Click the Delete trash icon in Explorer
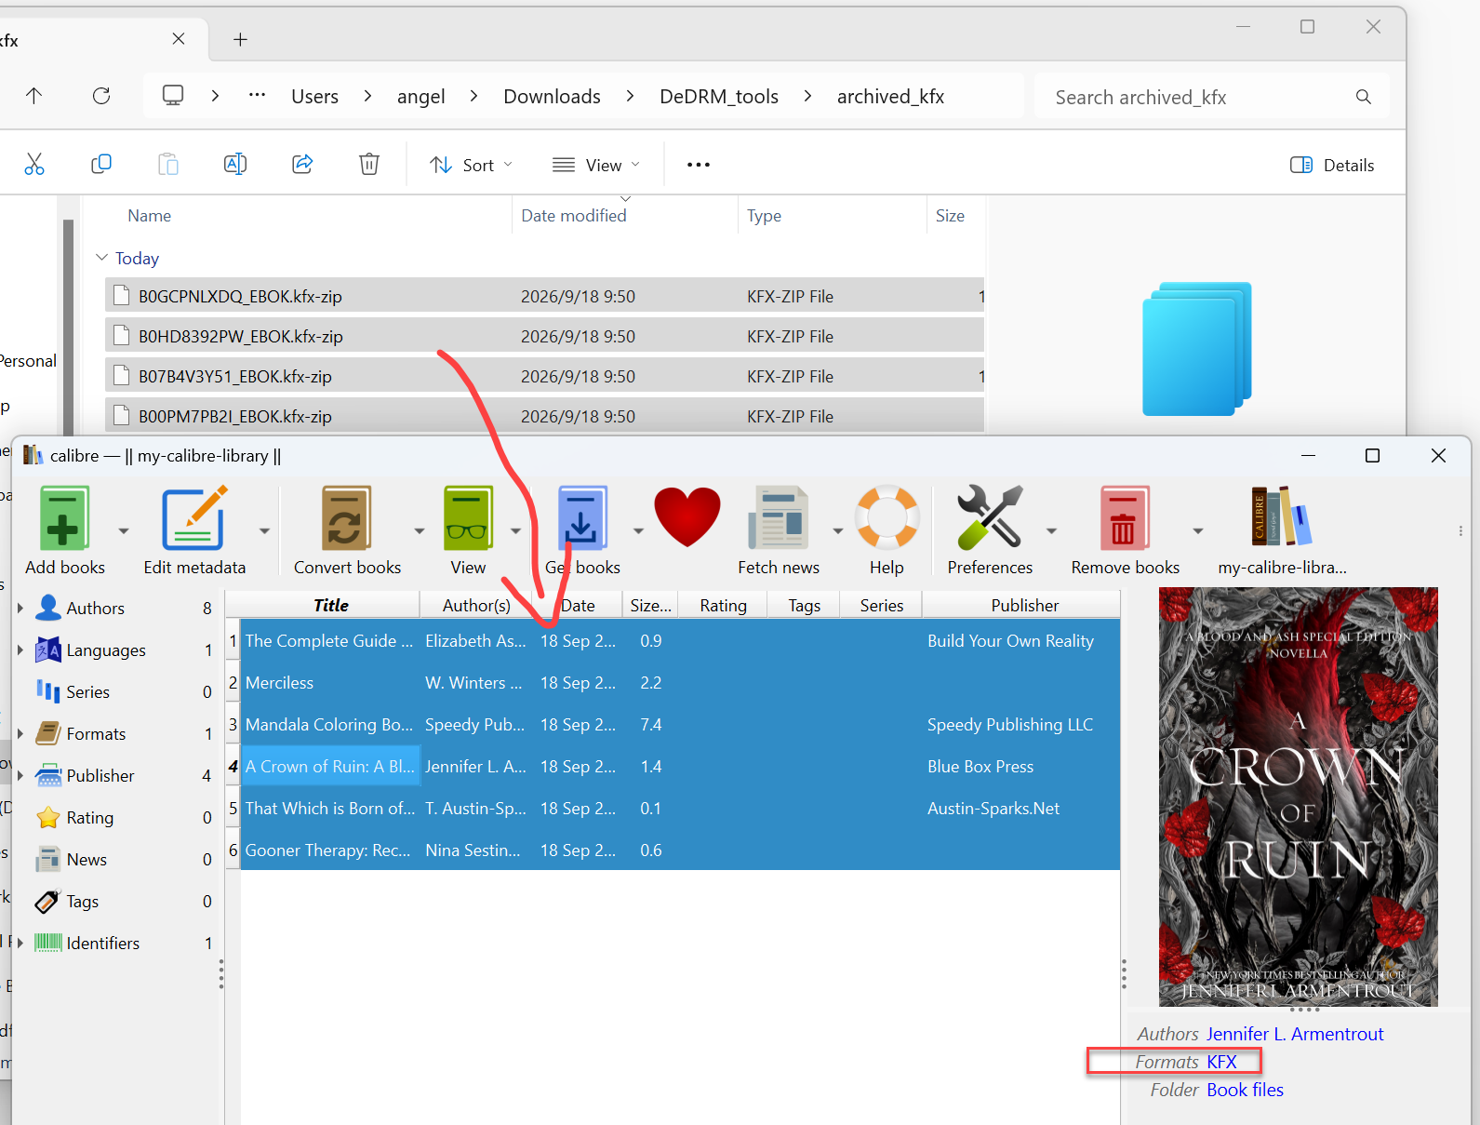Viewport: 1480px width, 1125px height. [x=369, y=165]
